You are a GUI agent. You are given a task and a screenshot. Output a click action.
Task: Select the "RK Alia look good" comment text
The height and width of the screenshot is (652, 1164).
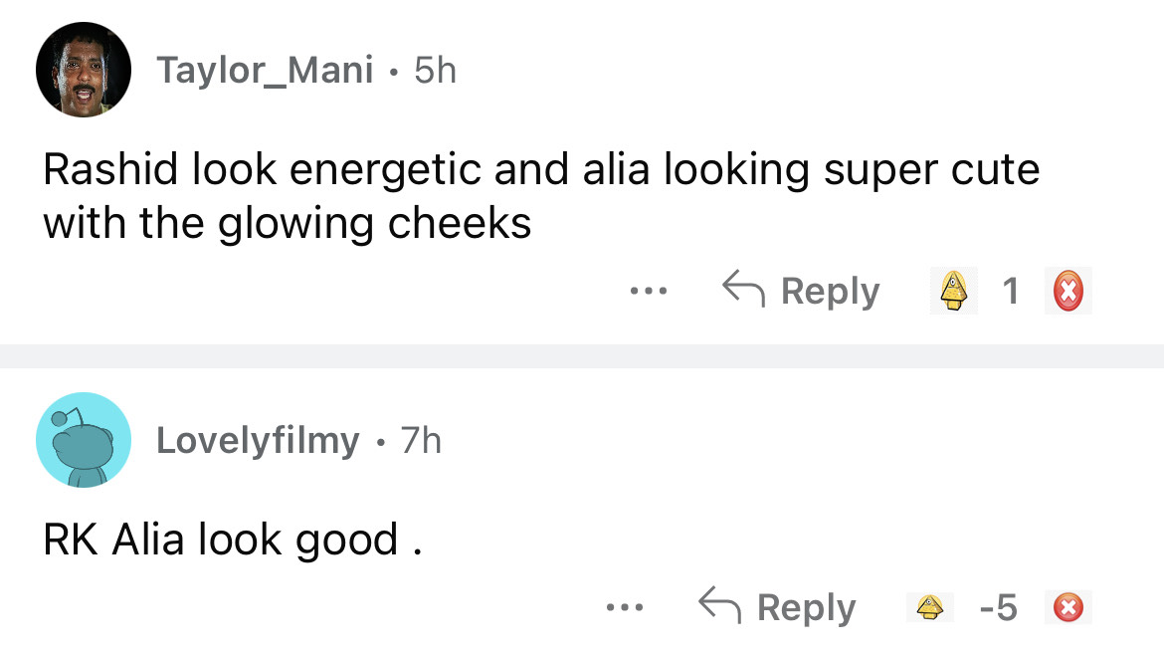tap(233, 540)
